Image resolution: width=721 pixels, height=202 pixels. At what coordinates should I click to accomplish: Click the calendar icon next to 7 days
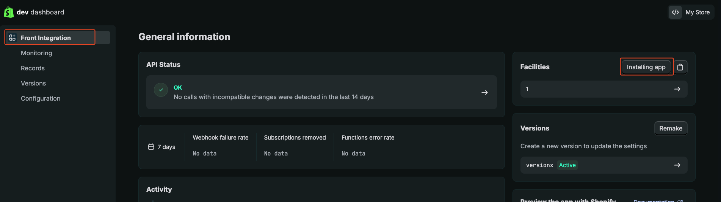point(151,147)
